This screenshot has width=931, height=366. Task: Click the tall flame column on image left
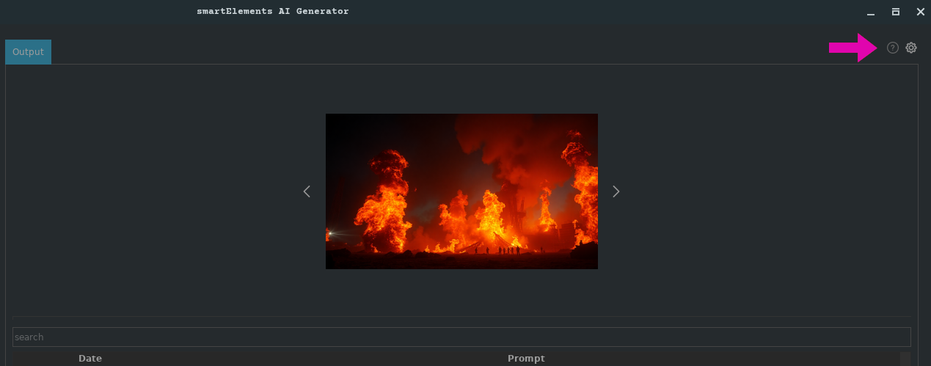[x=383, y=198]
